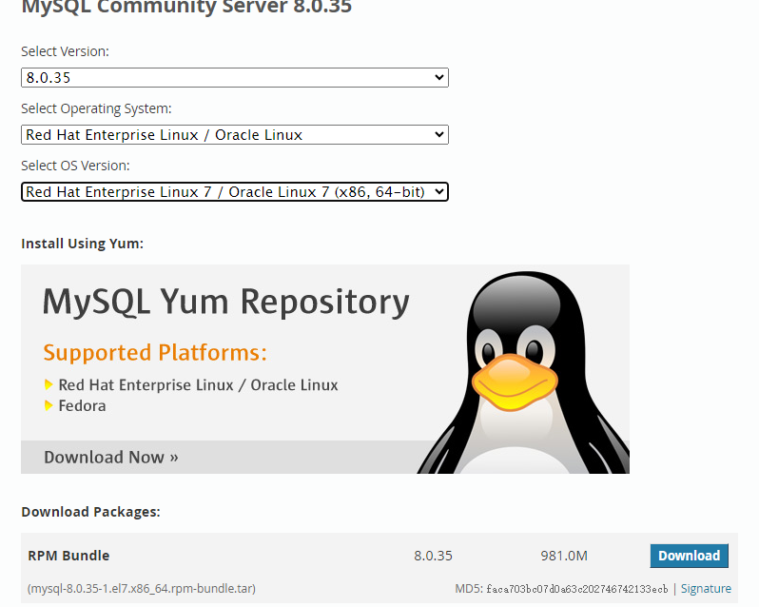Click the Install Using Yum label
Viewport: 759px width, 607px height.
click(x=83, y=244)
